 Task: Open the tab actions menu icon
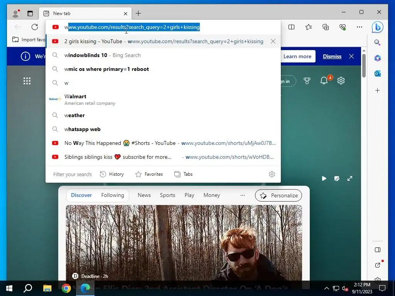30,13
